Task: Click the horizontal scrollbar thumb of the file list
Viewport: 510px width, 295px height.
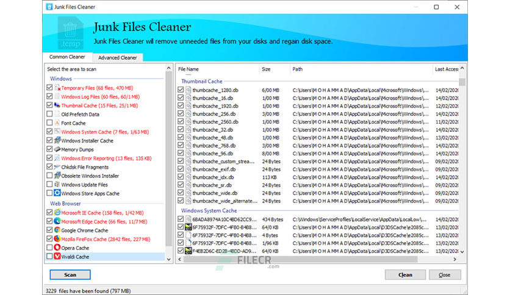Action: pyautogui.click(x=300, y=259)
